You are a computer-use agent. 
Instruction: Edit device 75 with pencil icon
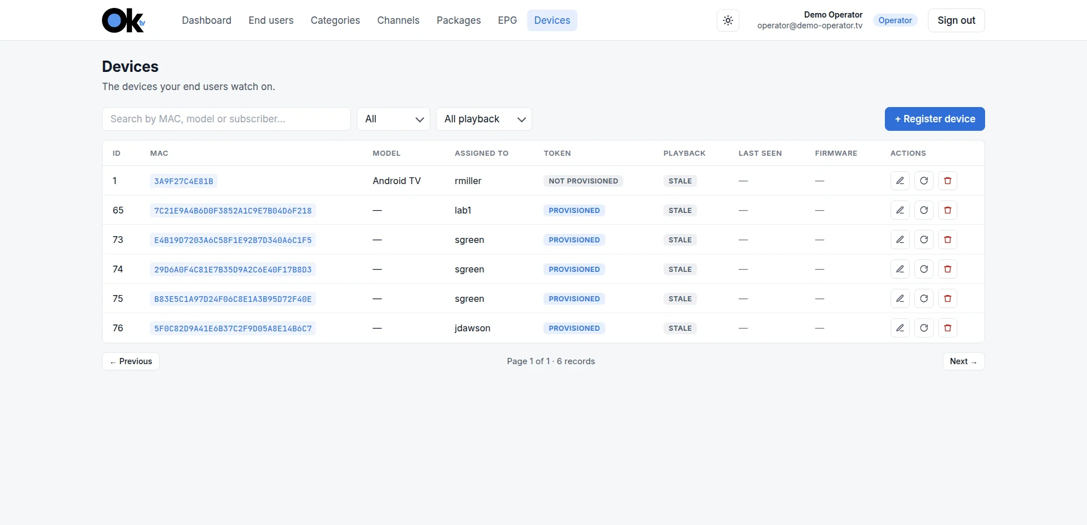coord(900,298)
